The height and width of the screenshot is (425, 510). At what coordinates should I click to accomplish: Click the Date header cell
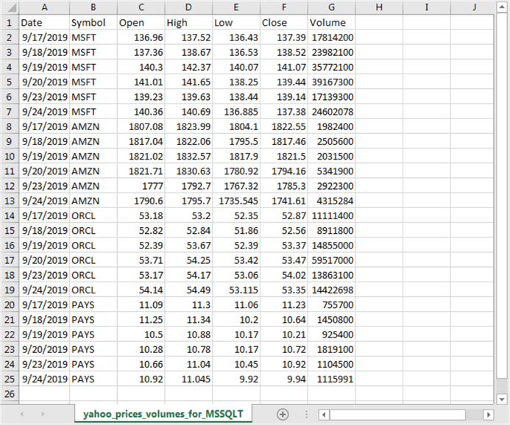45,22
